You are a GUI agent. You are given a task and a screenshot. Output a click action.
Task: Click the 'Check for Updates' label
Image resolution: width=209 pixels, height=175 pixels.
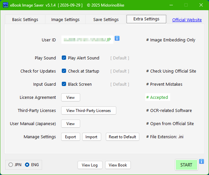pos(38,71)
